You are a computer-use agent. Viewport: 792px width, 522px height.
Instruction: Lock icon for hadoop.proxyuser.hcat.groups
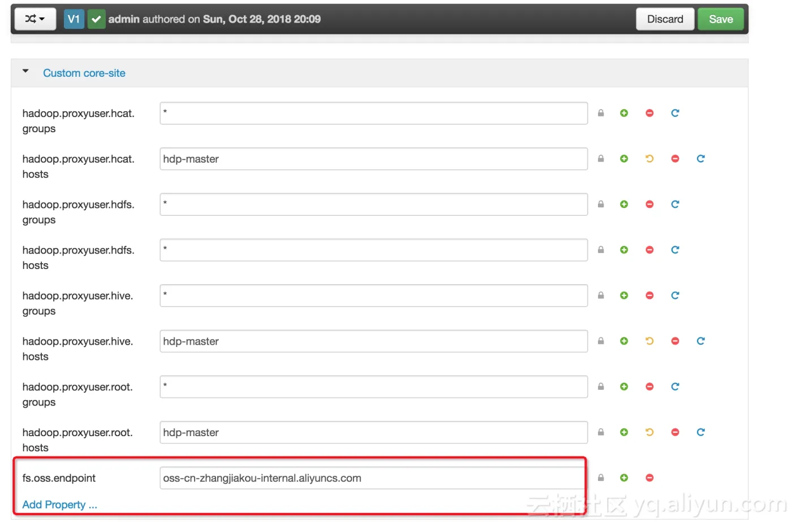click(601, 113)
